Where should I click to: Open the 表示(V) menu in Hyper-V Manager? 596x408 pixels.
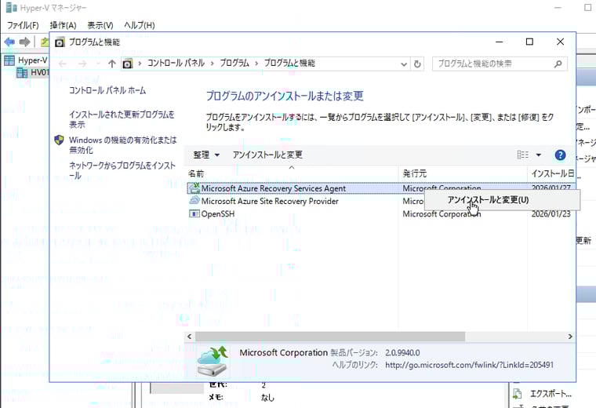tap(100, 25)
